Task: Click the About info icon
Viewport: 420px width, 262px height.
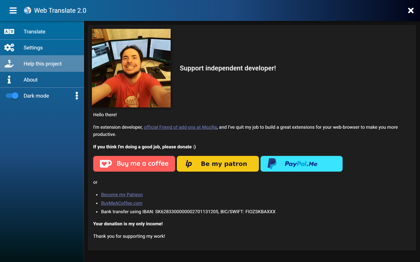Action: coord(9,80)
